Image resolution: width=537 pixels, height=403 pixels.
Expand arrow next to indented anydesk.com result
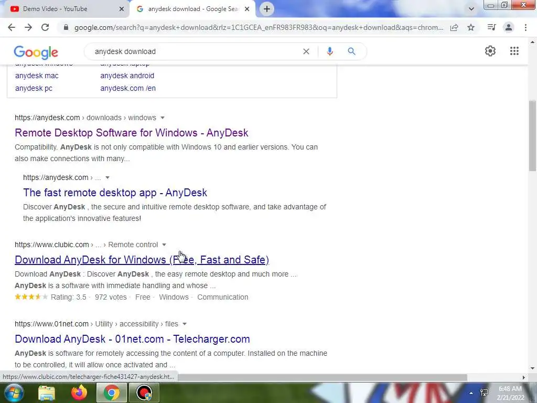coord(107,177)
